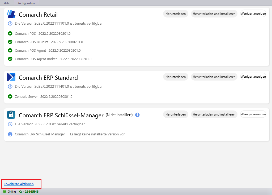Click the Online status text
This screenshot has width=272, height=195.
tap(12, 192)
